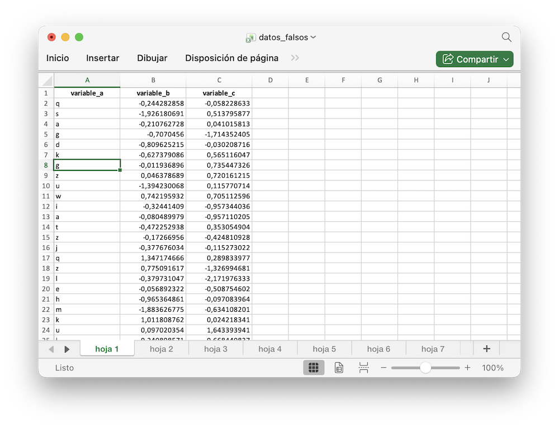Open the Insertar ribbon tab
This screenshot has height=428, width=559.
tap(102, 58)
